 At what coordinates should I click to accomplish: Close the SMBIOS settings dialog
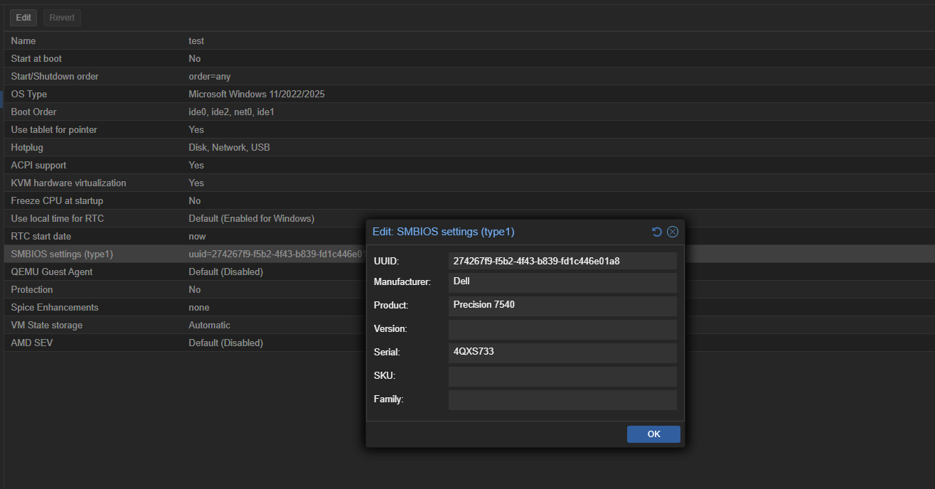tap(673, 232)
